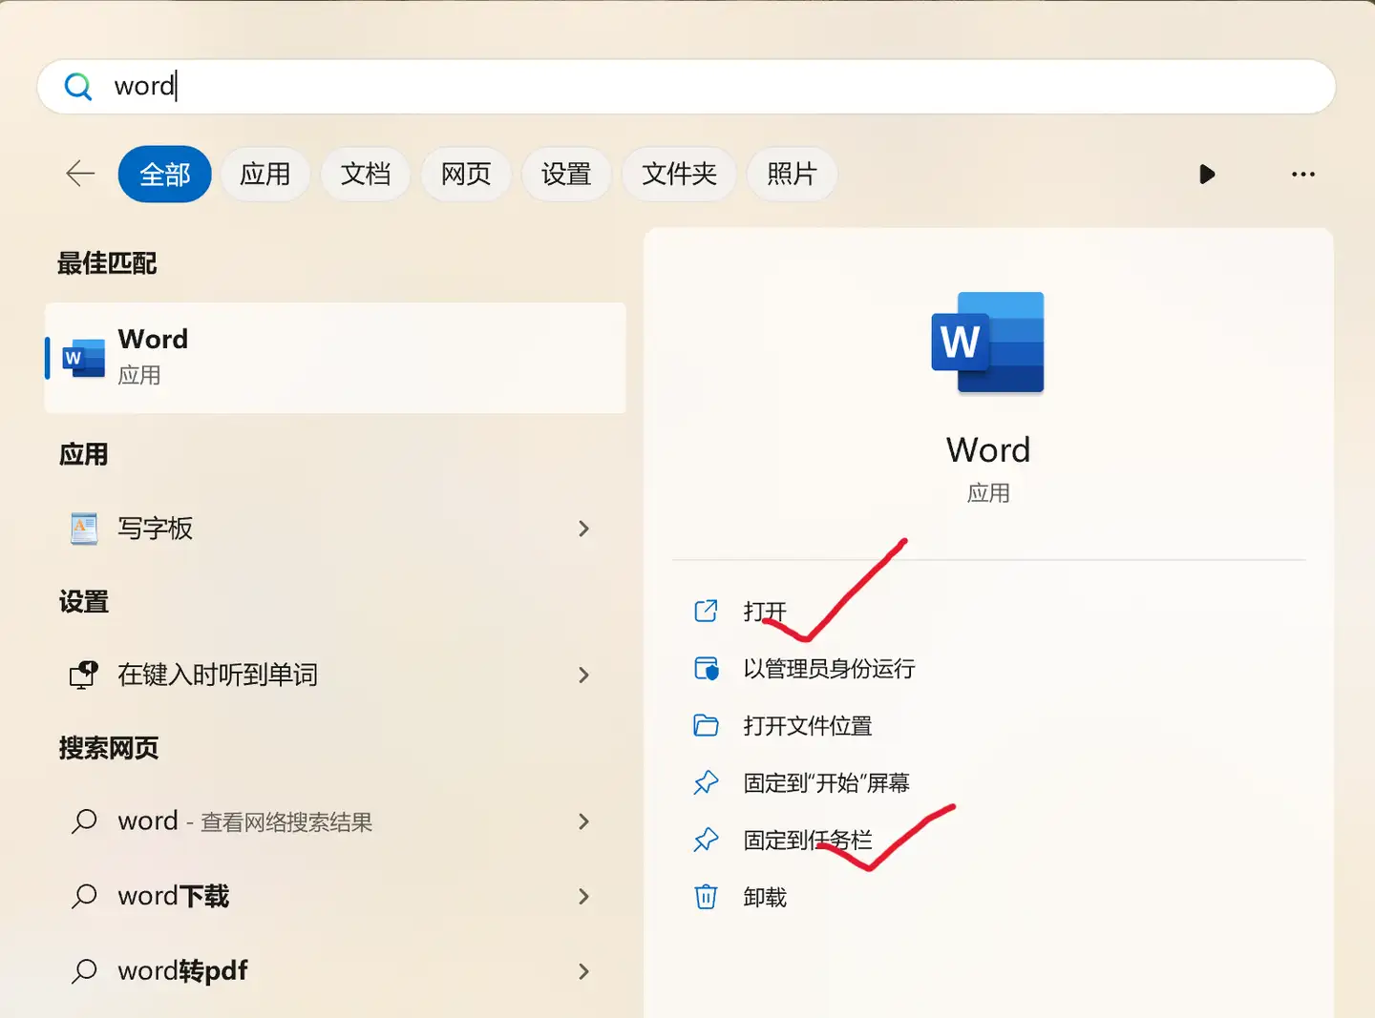This screenshot has height=1018, width=1375.
Task: Click the trash can icon for 卸载
Action: point(706,897)
